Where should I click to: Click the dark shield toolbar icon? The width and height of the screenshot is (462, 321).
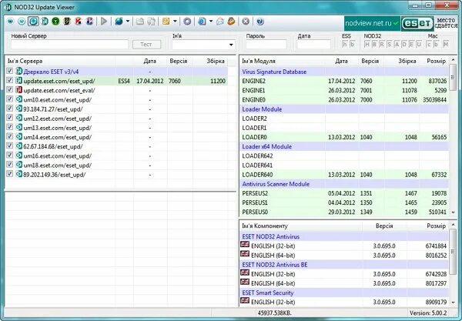tap(67, 22)
